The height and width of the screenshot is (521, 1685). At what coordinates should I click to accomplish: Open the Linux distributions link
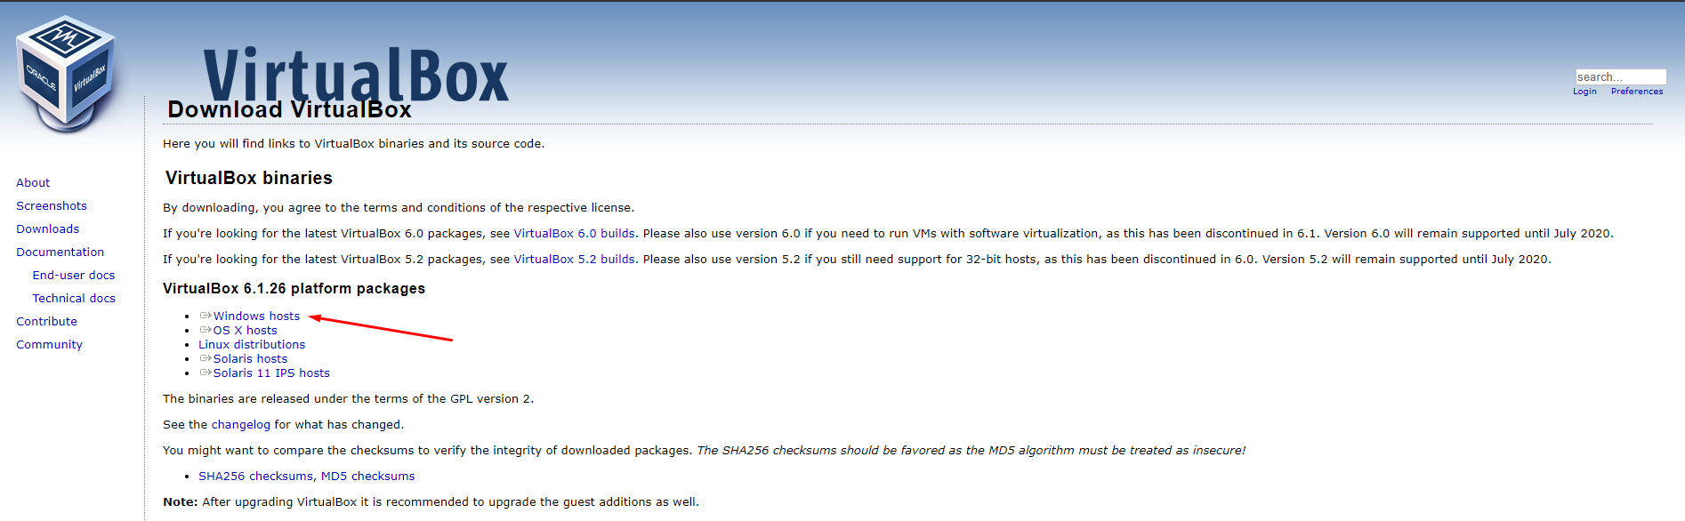tap(252, 344)
